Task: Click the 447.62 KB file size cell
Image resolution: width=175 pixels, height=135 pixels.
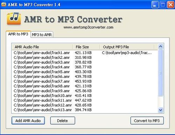Action: 83,100
